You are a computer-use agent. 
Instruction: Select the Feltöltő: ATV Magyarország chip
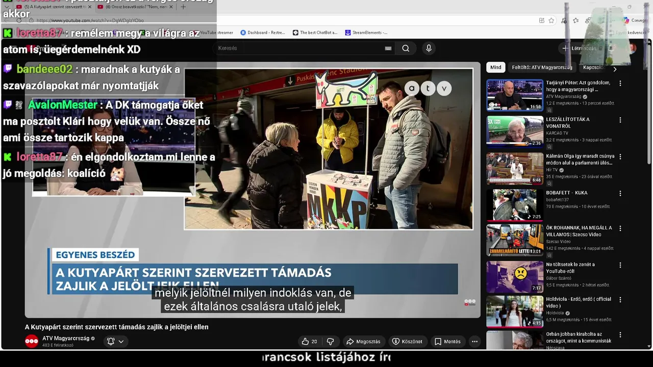coord(542,67)
